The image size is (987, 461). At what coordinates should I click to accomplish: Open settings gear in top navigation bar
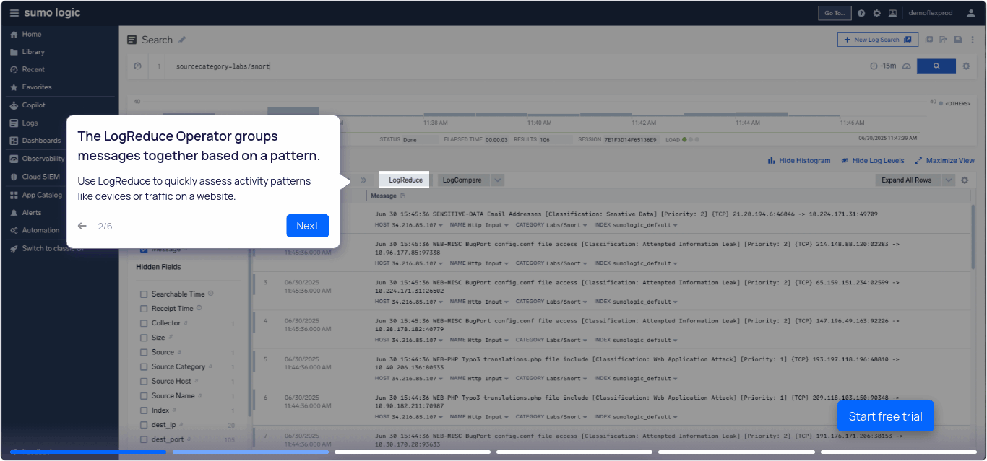click(x=877, y=13)
